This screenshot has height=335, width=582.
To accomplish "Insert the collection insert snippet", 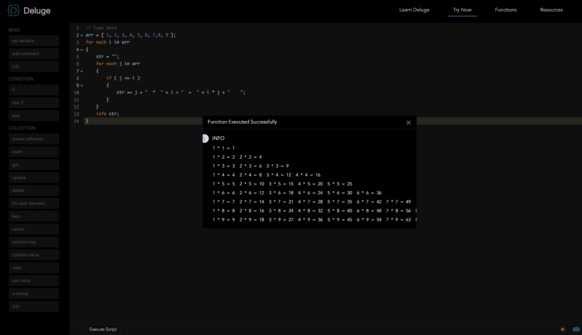I will [x=34, y=152].
